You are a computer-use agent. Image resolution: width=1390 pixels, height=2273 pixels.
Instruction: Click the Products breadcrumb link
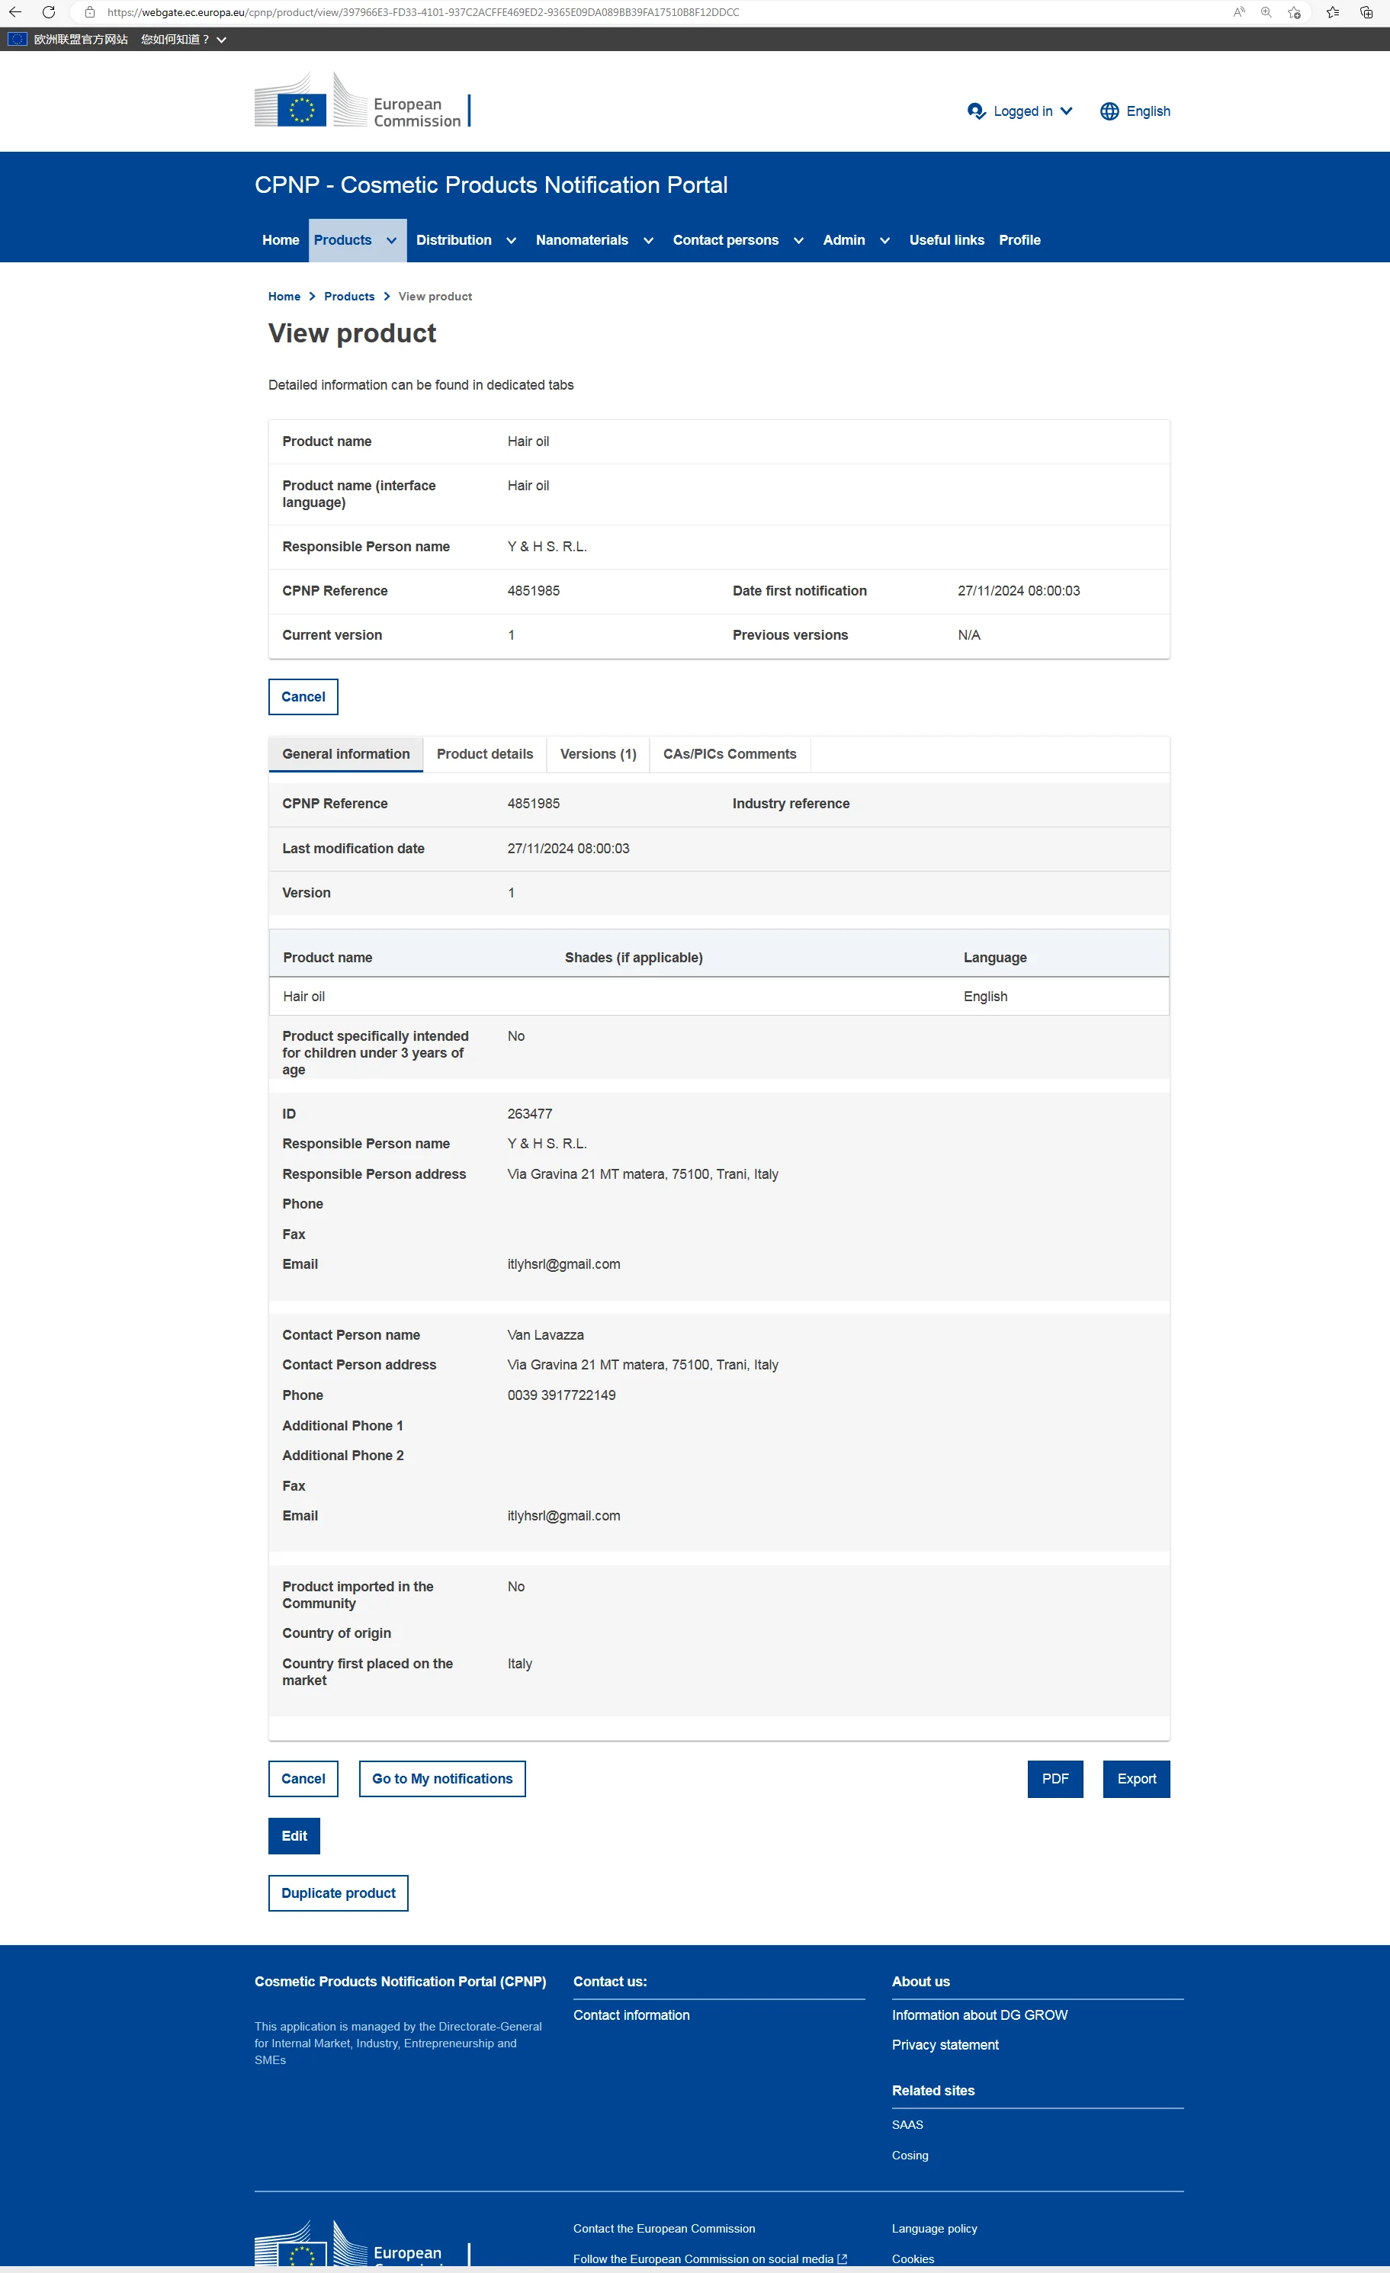(349, 296)
